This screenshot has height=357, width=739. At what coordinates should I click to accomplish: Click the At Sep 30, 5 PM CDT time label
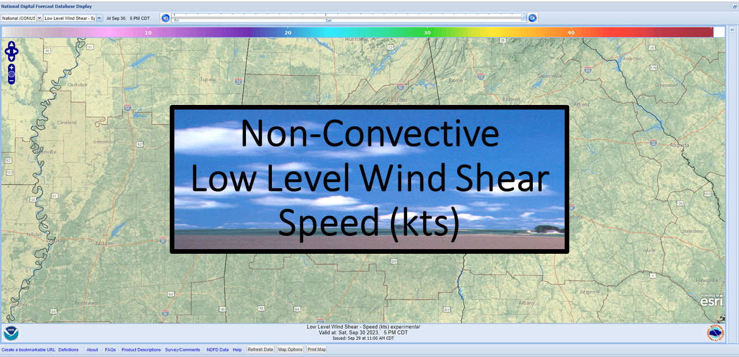(128, 18)
